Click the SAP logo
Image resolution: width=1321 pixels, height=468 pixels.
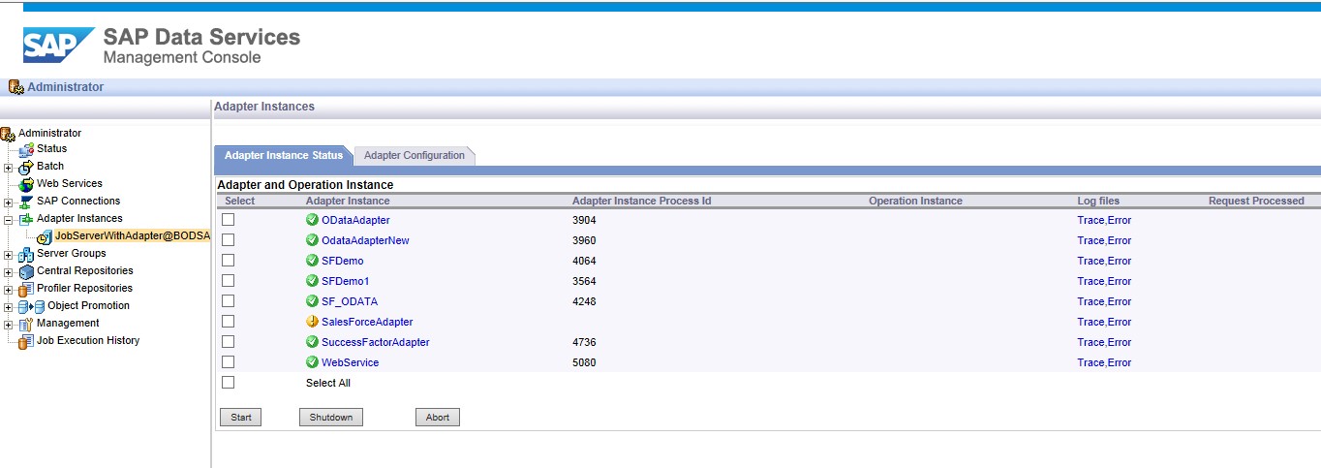click(x=59, y=45)
